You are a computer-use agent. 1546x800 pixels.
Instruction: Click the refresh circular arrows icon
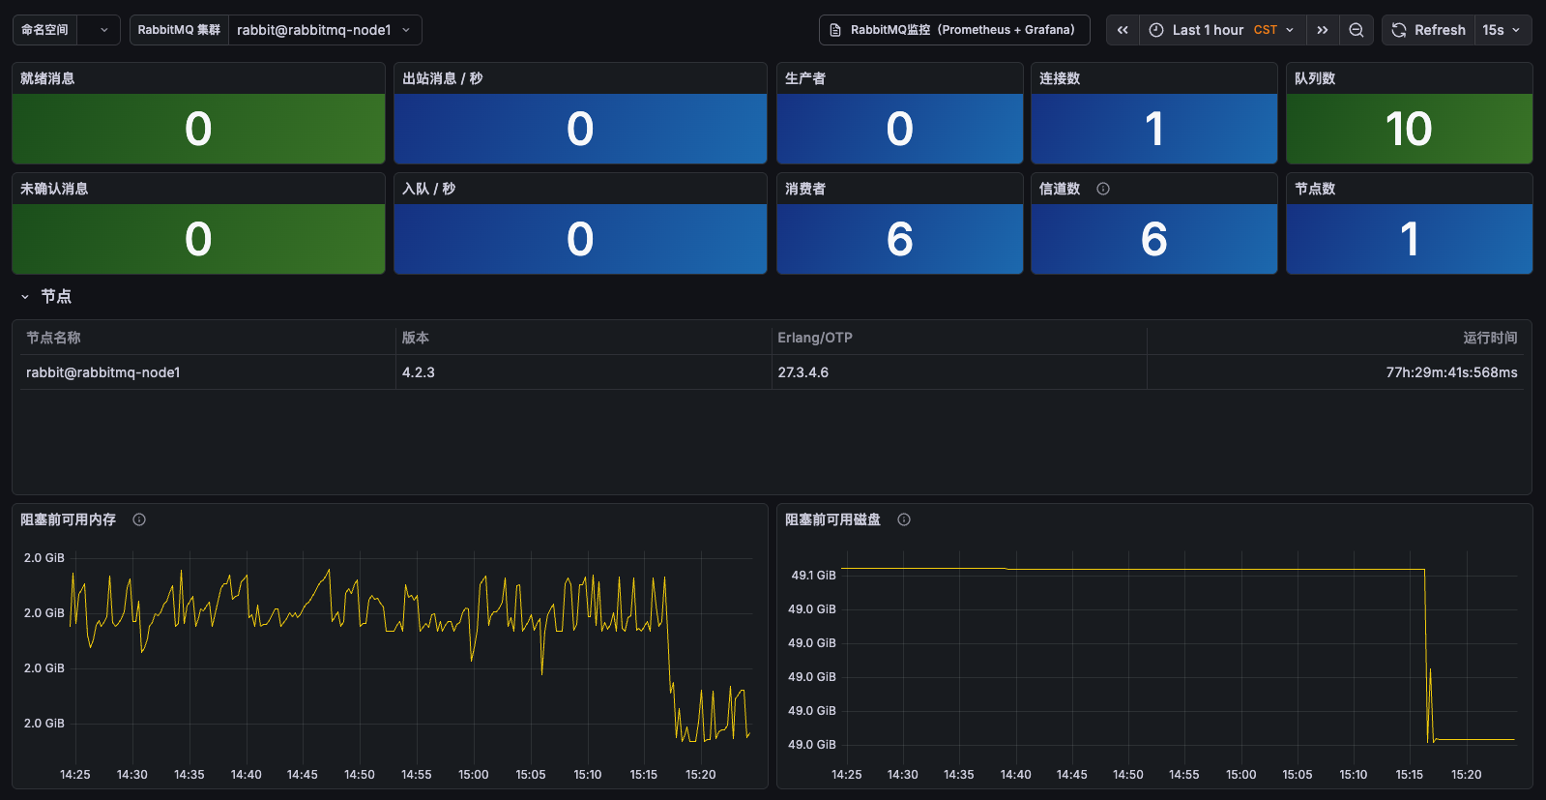click(1399, 30)
